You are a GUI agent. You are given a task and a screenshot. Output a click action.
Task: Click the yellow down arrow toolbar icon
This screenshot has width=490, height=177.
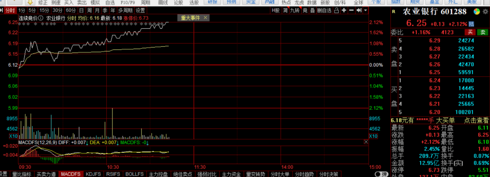[x=30, y=2]
